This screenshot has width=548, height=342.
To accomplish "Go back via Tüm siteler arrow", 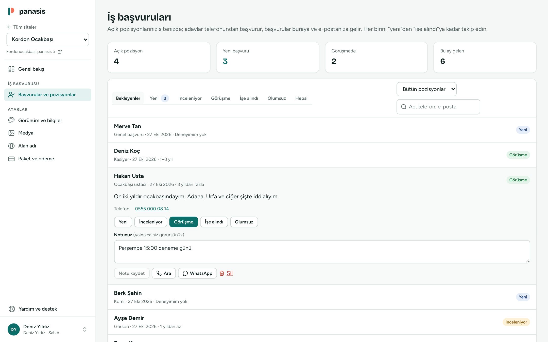I will point(9,27).
